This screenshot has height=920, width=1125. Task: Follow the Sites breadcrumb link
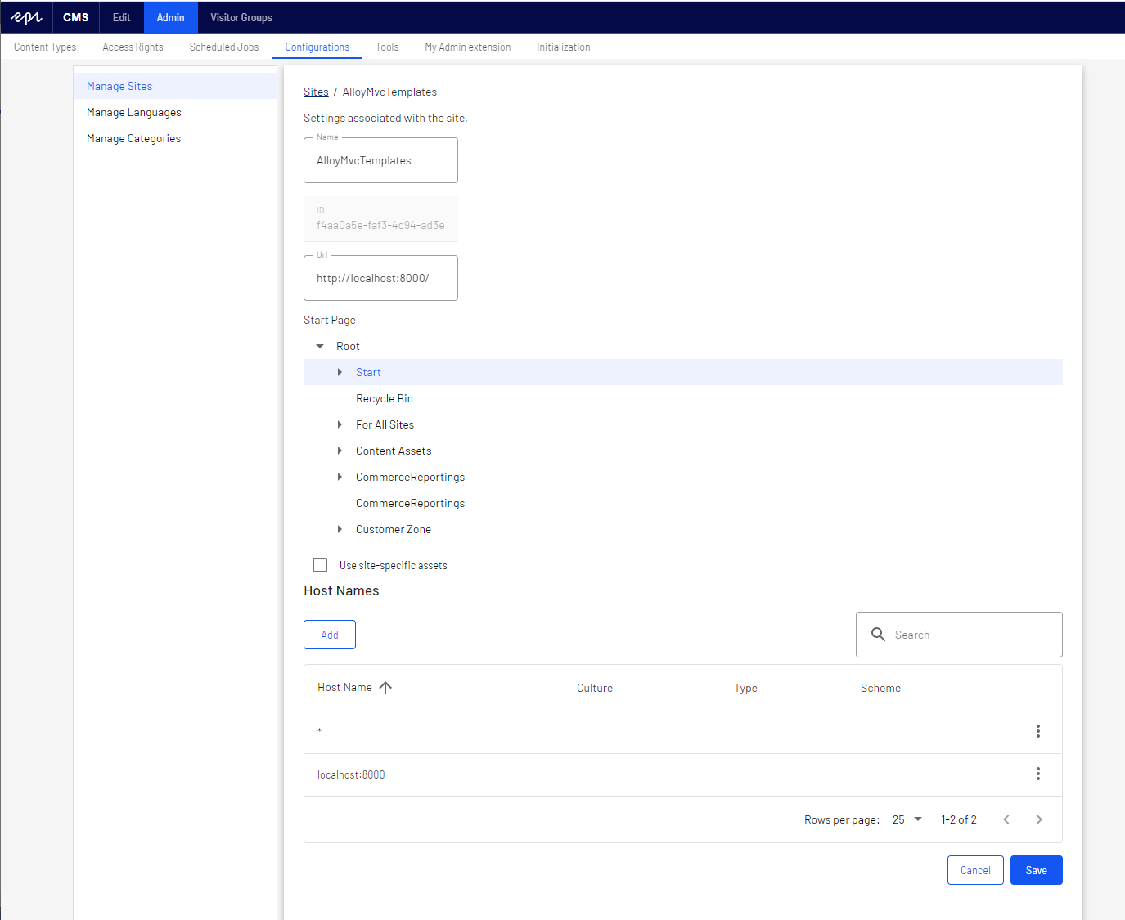[316, 92]
